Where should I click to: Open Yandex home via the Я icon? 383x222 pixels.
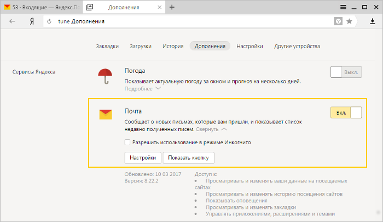click(x=32, y=21)
